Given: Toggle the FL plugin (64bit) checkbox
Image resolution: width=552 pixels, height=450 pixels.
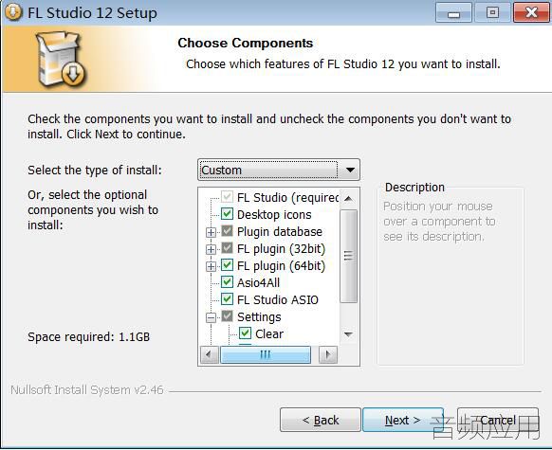Looking at the screenshot, I should click(227, 265).
